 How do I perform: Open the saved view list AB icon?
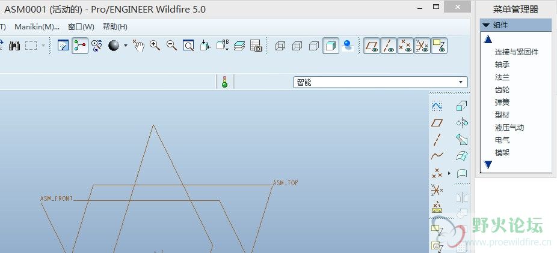(223, 46)
